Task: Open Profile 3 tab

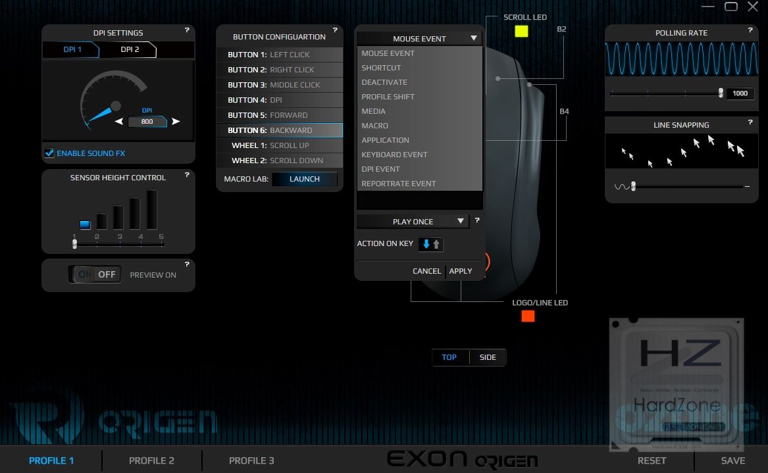Action: point(251,461)
